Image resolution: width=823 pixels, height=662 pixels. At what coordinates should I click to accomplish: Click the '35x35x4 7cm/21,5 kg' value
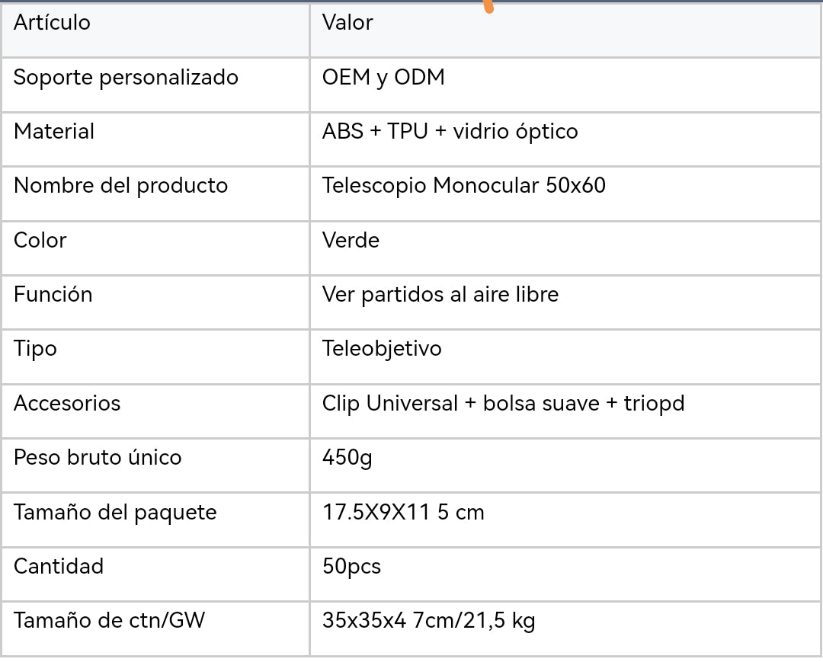pos(428,621)
